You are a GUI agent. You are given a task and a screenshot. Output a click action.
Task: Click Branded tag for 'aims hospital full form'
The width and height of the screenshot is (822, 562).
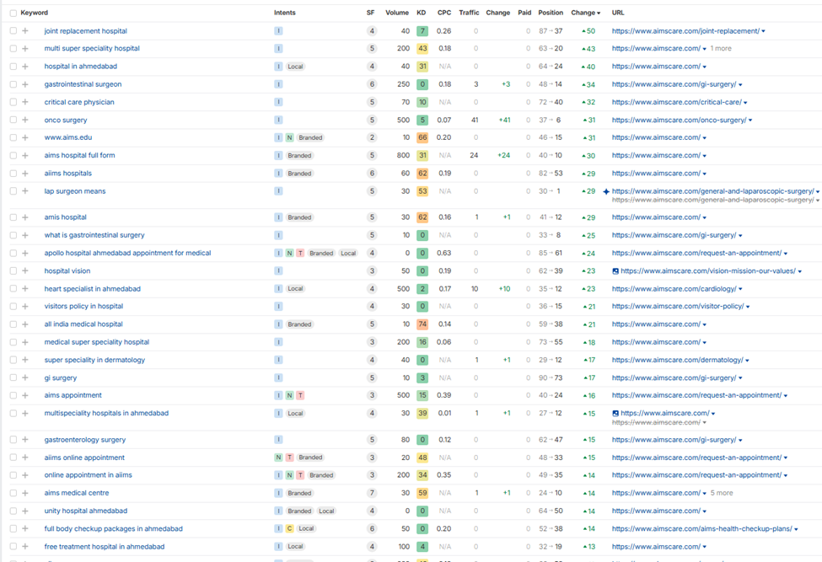click(x=299, y=156)
